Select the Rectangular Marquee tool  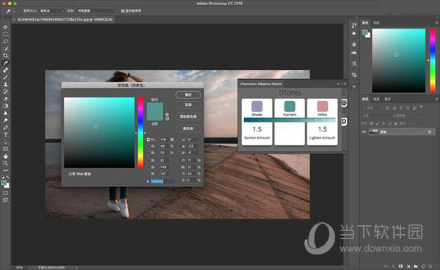pos(5,34)
